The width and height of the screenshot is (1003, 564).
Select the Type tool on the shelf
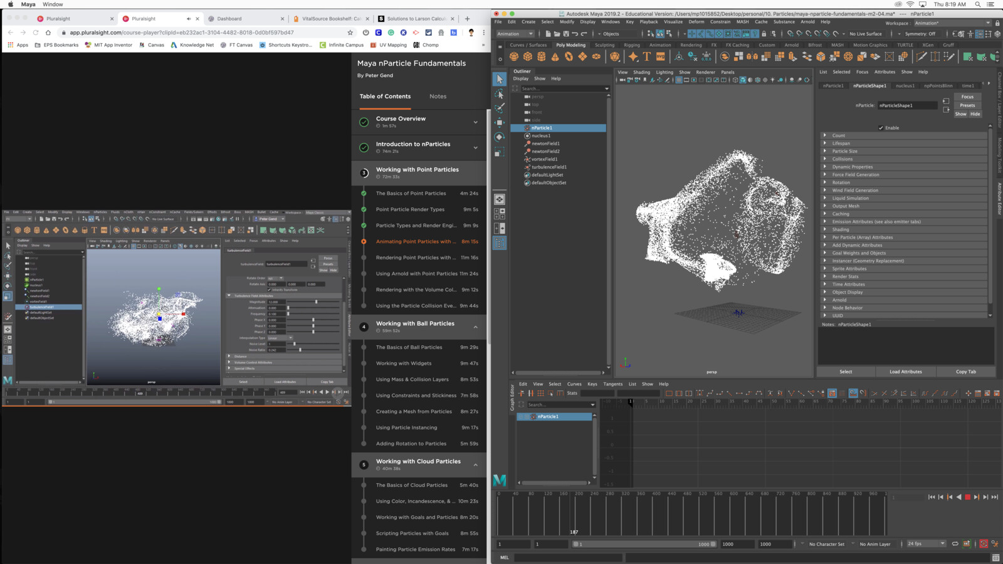647,56
